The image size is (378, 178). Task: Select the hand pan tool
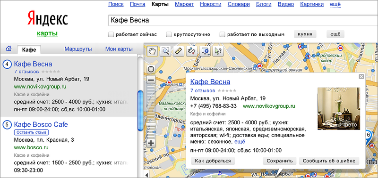coord(152,51)
